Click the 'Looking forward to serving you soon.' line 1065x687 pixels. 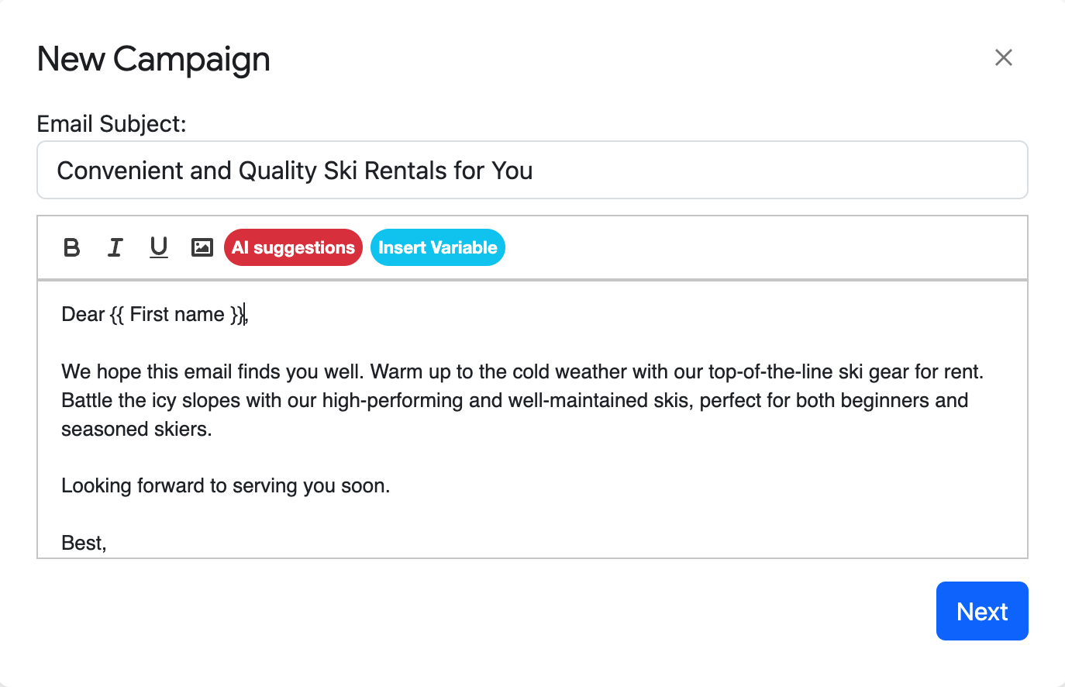[x=226, y=485]
